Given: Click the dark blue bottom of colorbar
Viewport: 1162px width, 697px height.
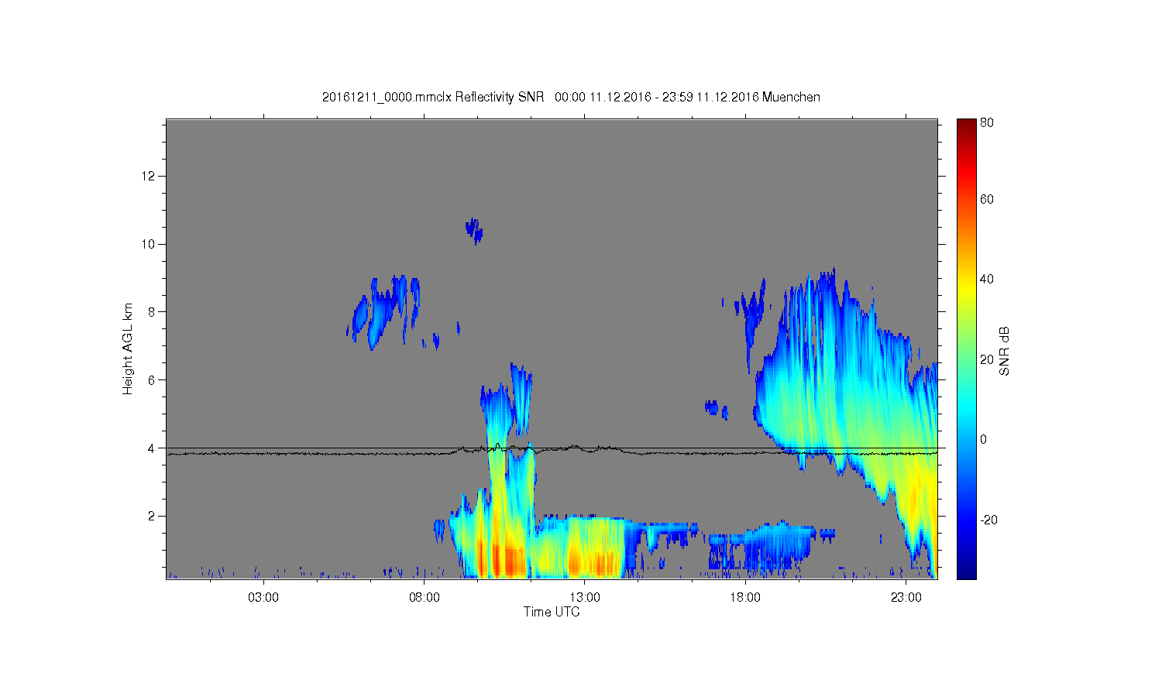Looking at the screenshot, I should tap(966, 573).
